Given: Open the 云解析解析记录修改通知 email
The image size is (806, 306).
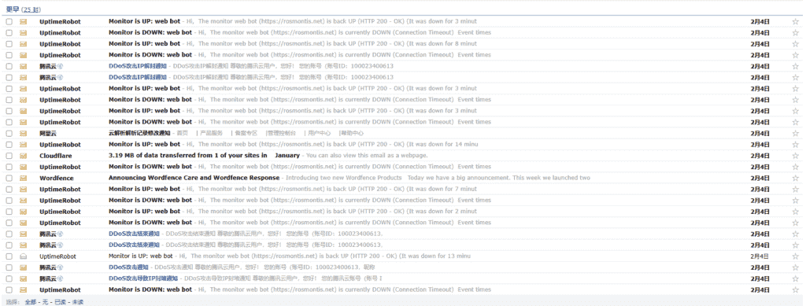Looking at the screenshot, I should pyautogui.click(x=139, y=134).
